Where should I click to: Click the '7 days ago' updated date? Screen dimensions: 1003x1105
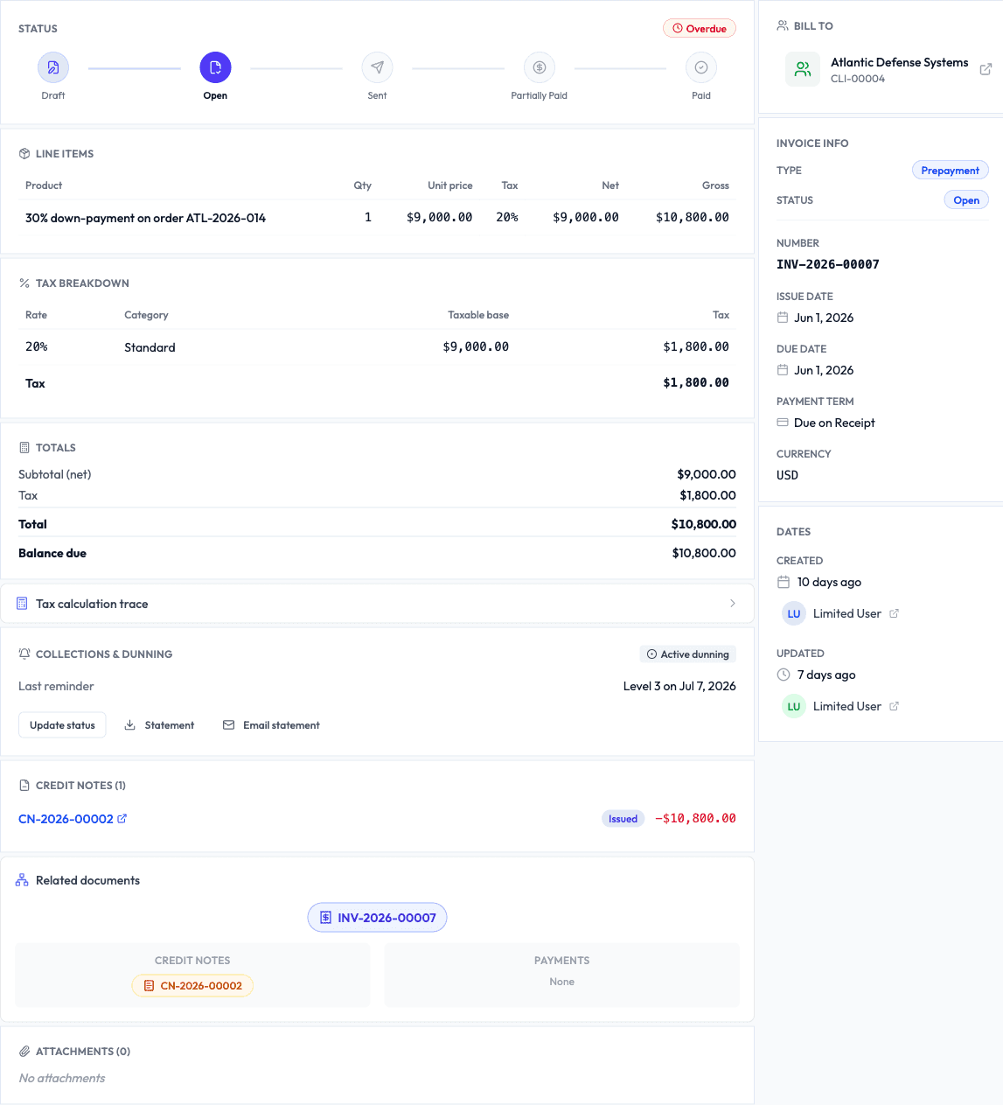[826, 675]
